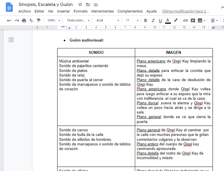Open the Google Docs home icon
Image resolution: width=224 pixels, height=171 pixels.
[x=9, y=7]
